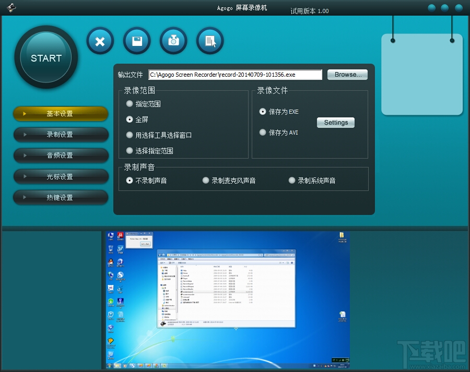Open the 光标设置 tab
Screen dimensions: 470x372
pos(61,177)
